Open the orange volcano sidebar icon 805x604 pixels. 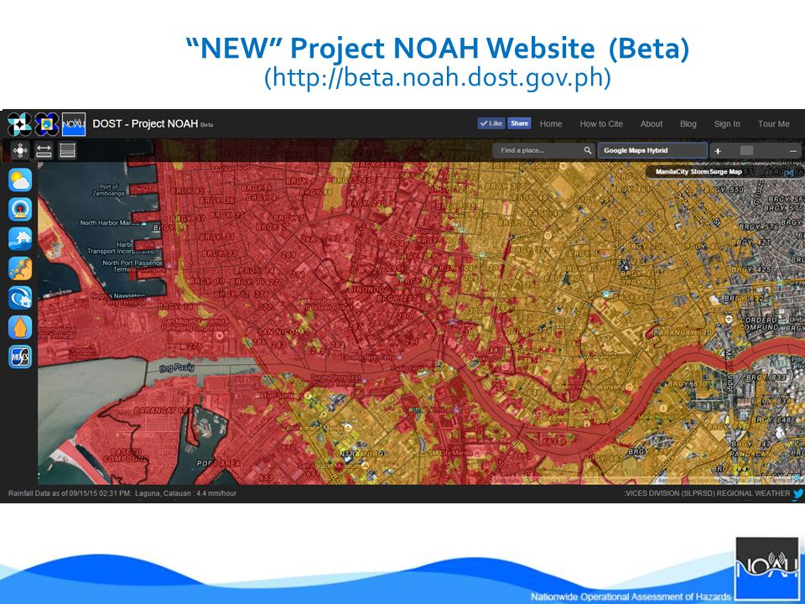click(20, 327)
